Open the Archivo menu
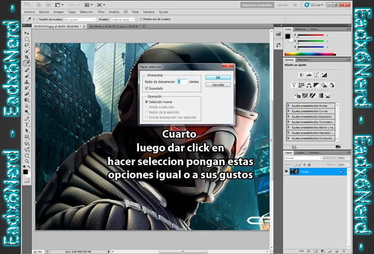This screenshot has height=254, width=374. (x=30, y=12)
